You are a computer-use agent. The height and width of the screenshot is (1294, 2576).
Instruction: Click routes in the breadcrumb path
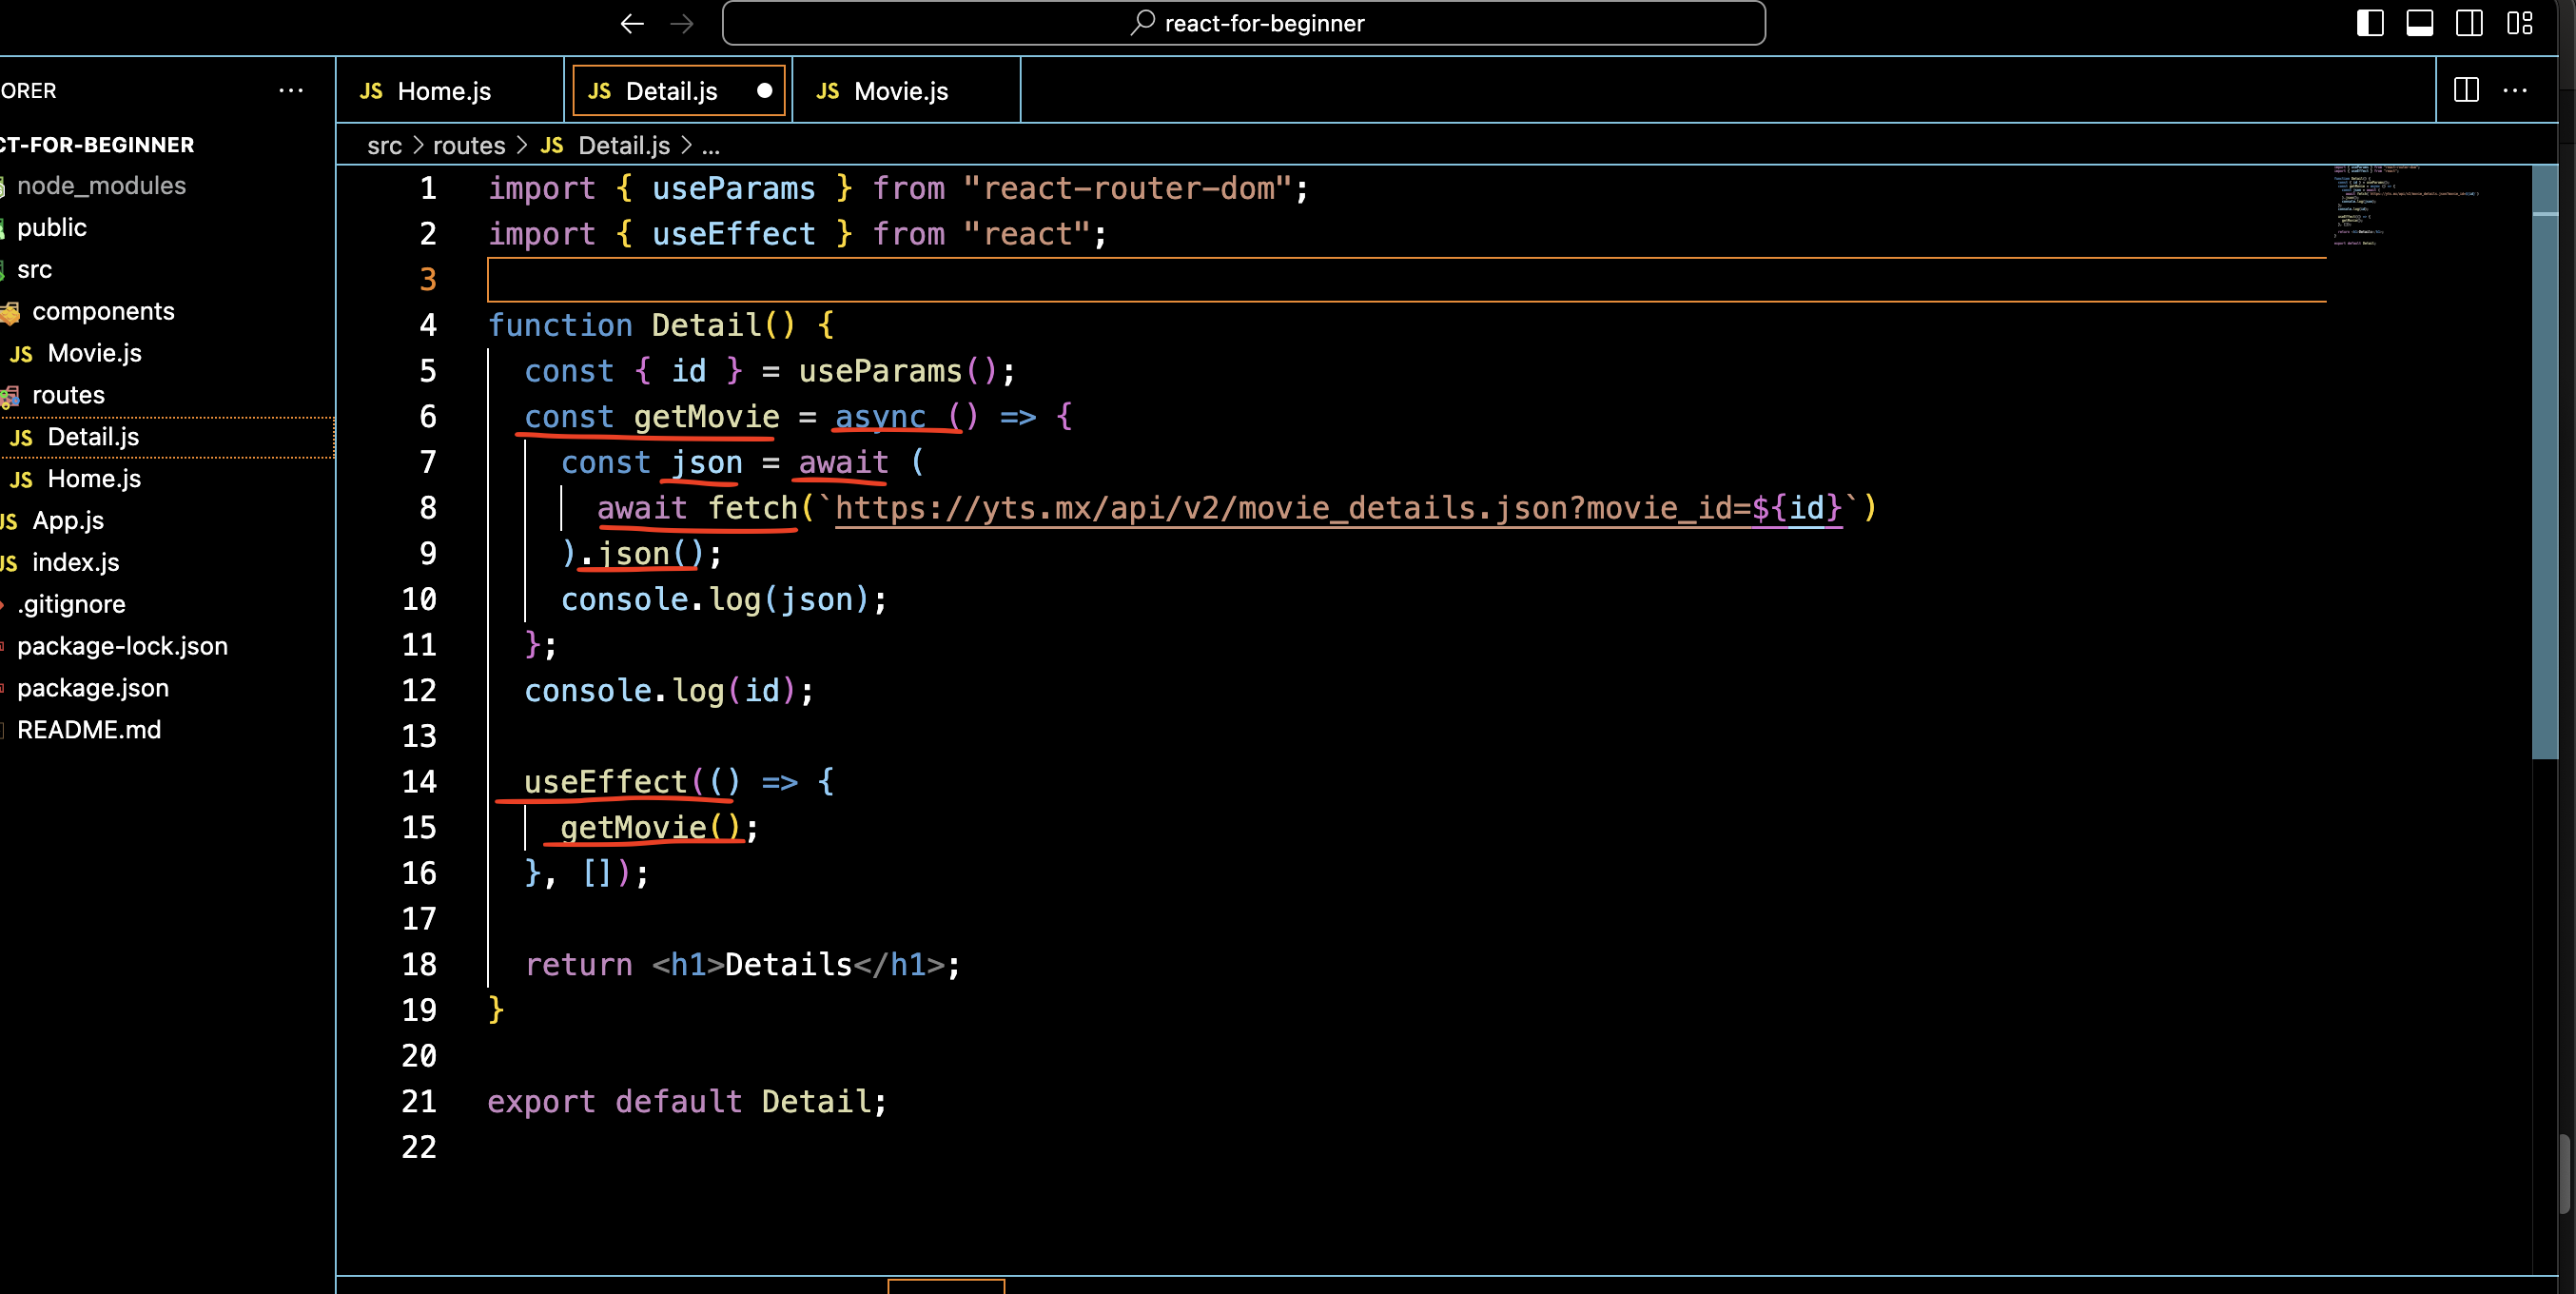[x=468, y=146]
